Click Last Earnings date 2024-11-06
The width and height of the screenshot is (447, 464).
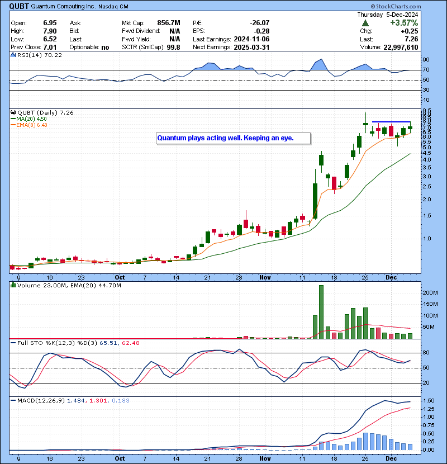(251, 39)
